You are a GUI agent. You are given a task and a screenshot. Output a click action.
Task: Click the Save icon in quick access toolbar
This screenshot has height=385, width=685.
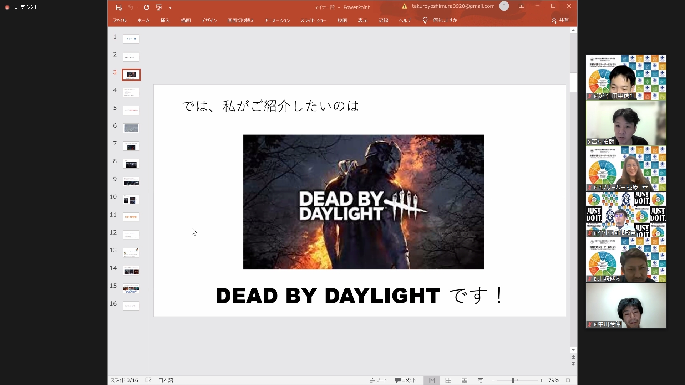[119, 7]
